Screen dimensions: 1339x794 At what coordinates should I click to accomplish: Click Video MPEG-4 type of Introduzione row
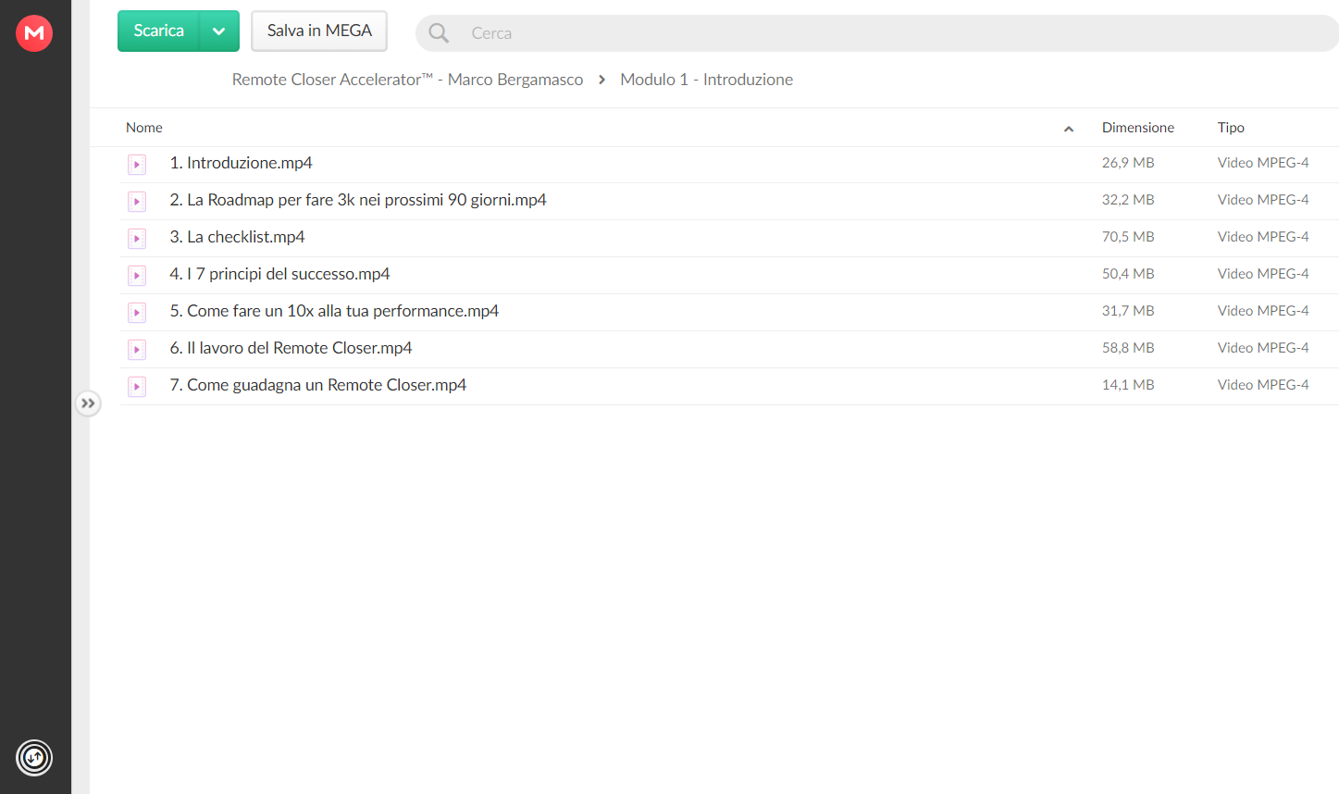tap(1263, 163)
